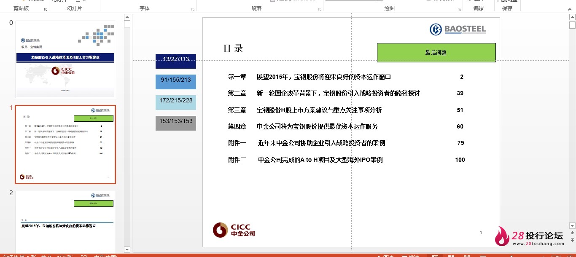
Task: Open the 段落 paragraph dialog launcher
Action: [320, 9]
